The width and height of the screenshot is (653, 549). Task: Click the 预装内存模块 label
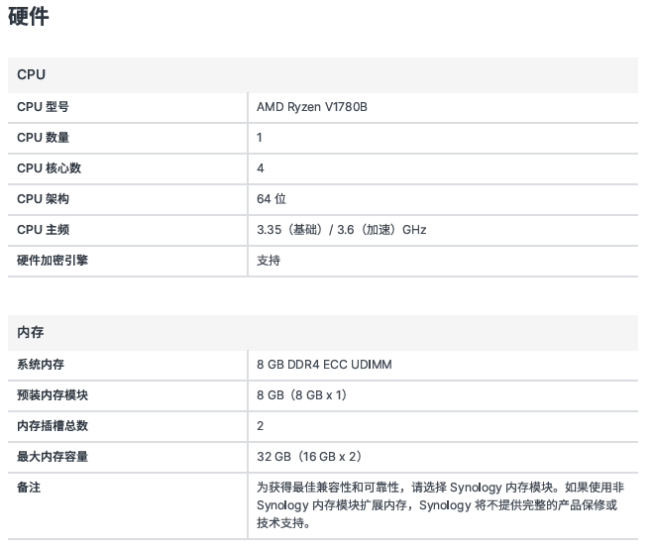tap(53, 395)
